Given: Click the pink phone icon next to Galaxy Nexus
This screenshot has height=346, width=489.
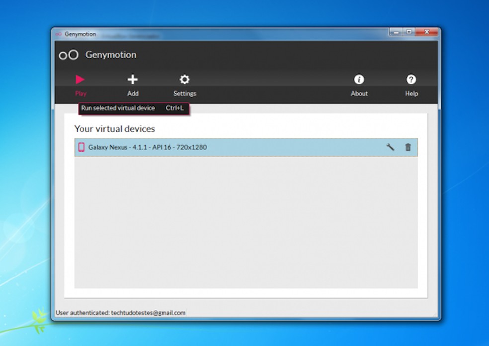Looking at the screenshot, I should (x=83, y=147).
